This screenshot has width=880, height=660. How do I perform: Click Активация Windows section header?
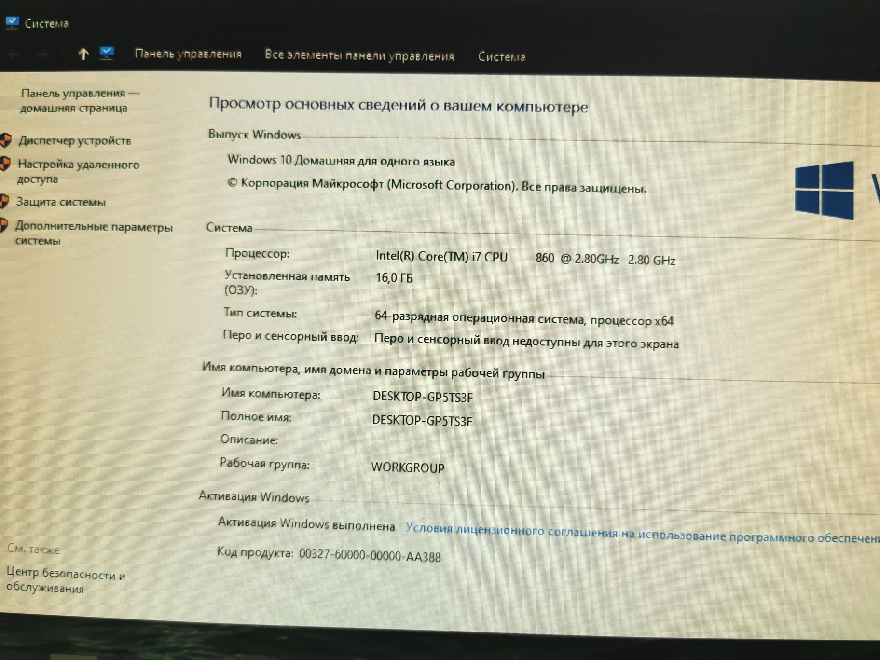coord(254,496)
